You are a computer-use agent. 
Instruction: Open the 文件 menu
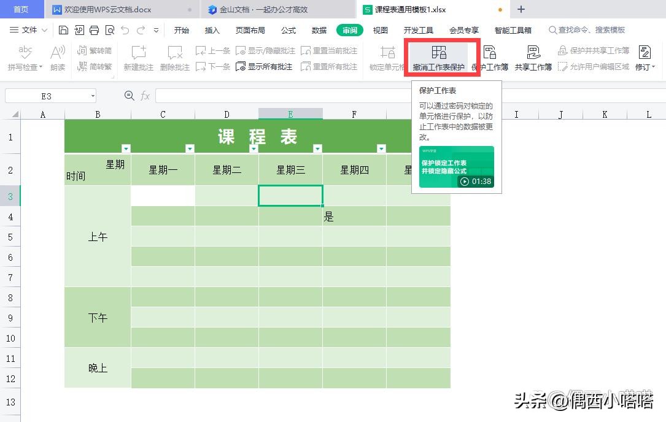(x=31, y=29)
